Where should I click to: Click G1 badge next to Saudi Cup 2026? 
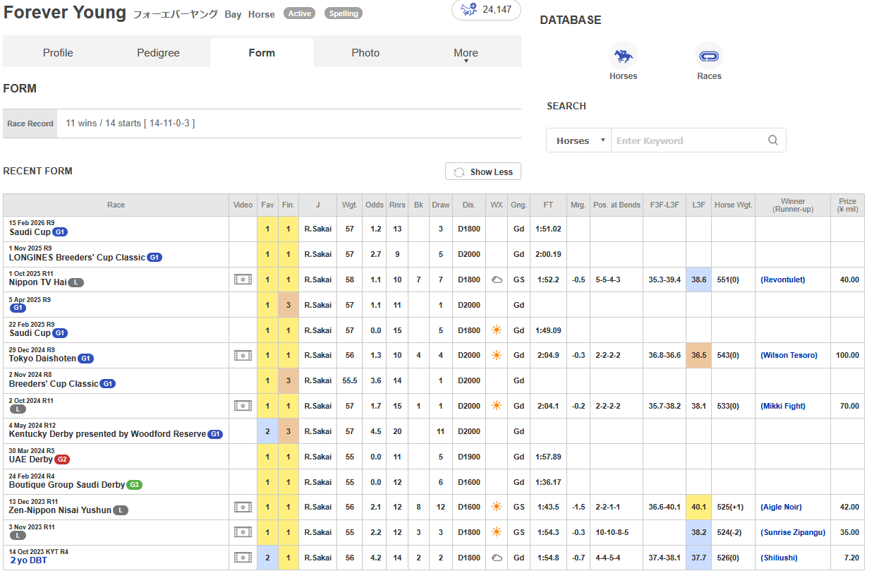[x=60, y=232]
